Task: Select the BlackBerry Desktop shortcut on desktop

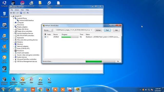Action: pyautogui.click(x=4, y=81)
